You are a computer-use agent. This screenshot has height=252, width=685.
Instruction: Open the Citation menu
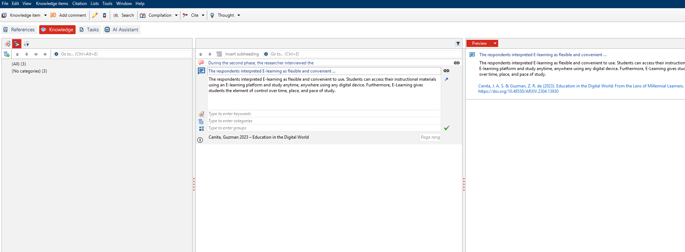click(80, 4)
